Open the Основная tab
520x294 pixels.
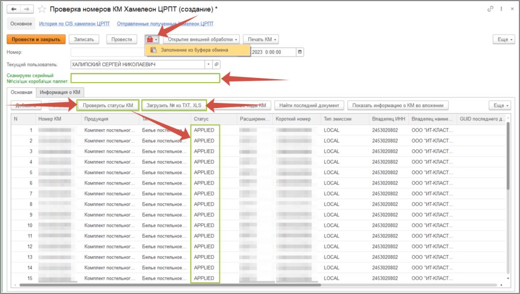pyautogui.click(x=21, y=92)
